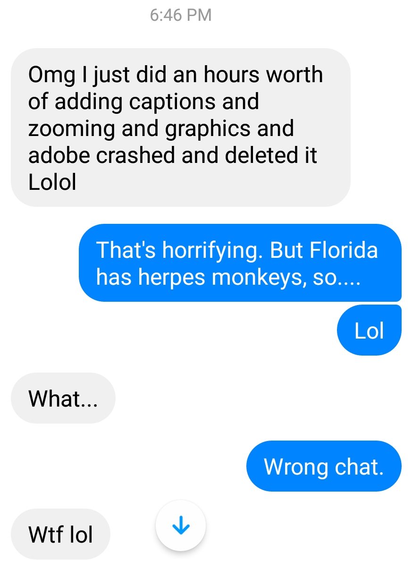Tap the message starting with 'Omg I just did'
Image resolution: width=412 pixels, height=561 pixels.
(181, 127)
